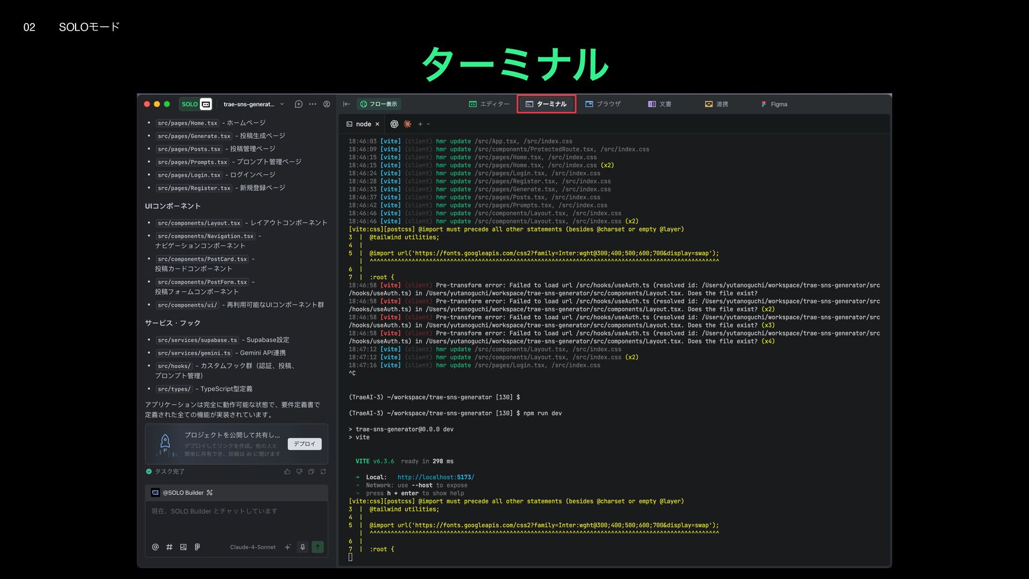The image size is (1029, 579).
Task: Open the user account profile icon
Action: [326, 104]
